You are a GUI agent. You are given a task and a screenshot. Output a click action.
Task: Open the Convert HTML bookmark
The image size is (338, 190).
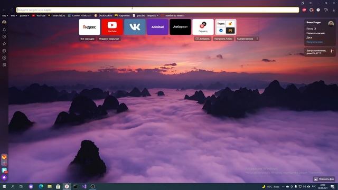click(80, 15)
